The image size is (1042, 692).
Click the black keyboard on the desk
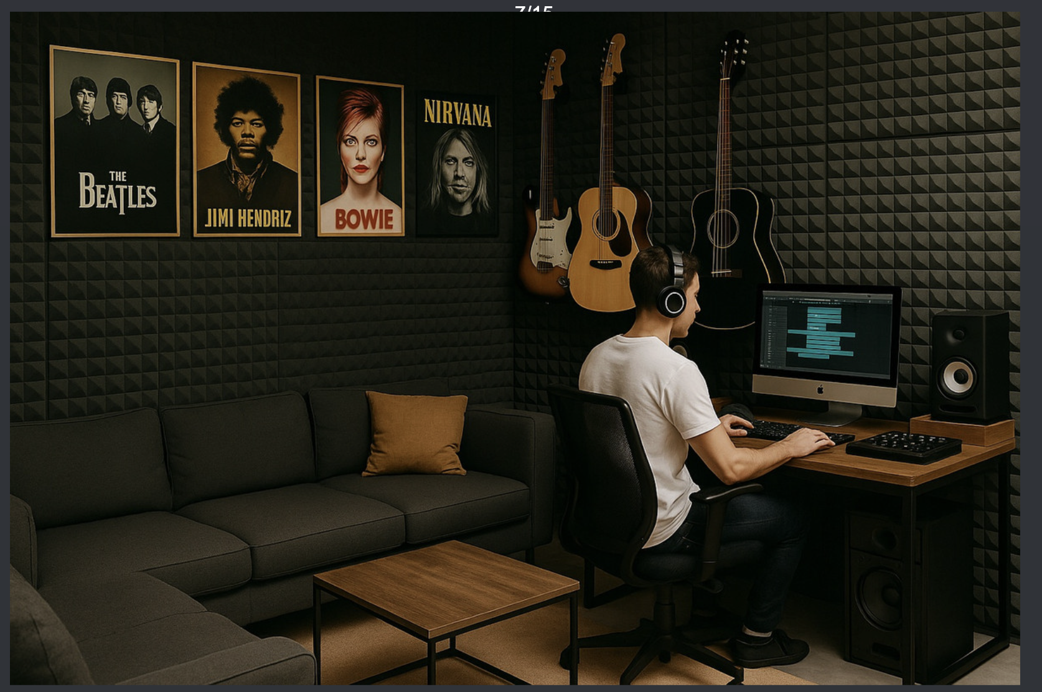point(784,431)
